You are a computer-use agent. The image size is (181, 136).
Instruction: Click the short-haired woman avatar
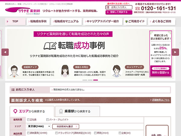click(x=116, y=71)
